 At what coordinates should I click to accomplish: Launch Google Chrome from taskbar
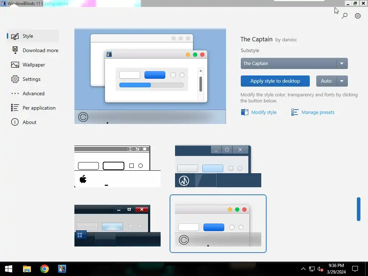coord(44,269)
